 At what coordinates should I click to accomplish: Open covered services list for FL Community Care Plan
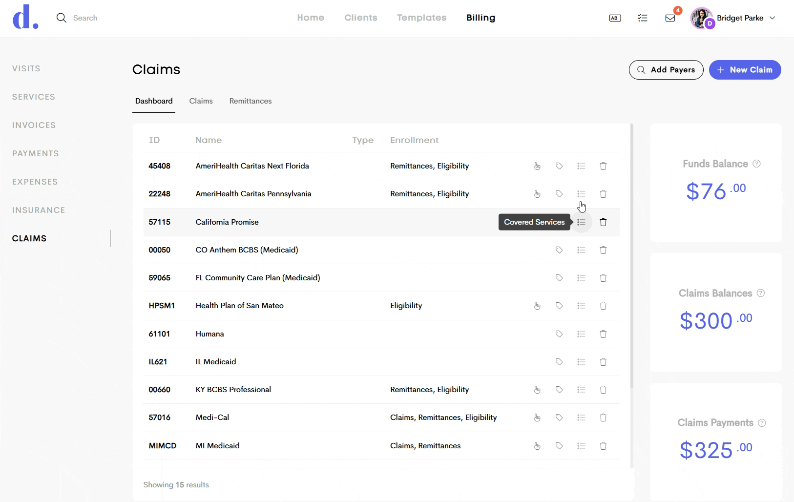581,278
